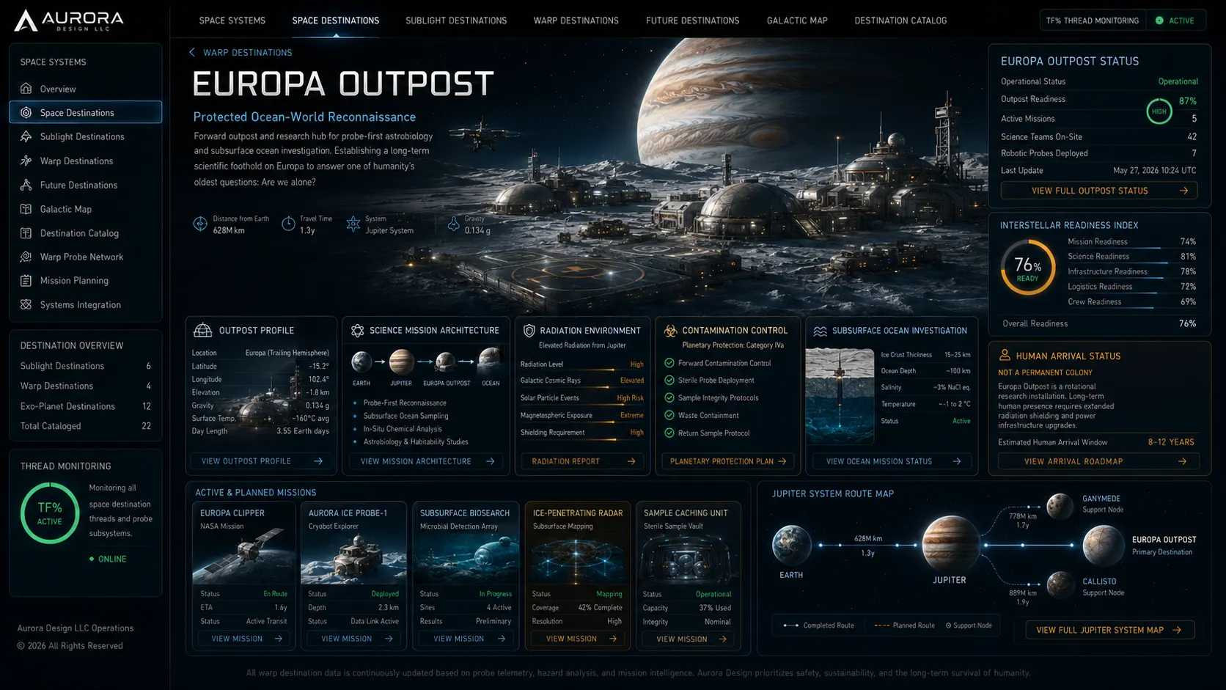The height and width of the screenshot is (690, 1226).
Task: Toggle the Sample Integrity Protocols check
Action: 669,397
